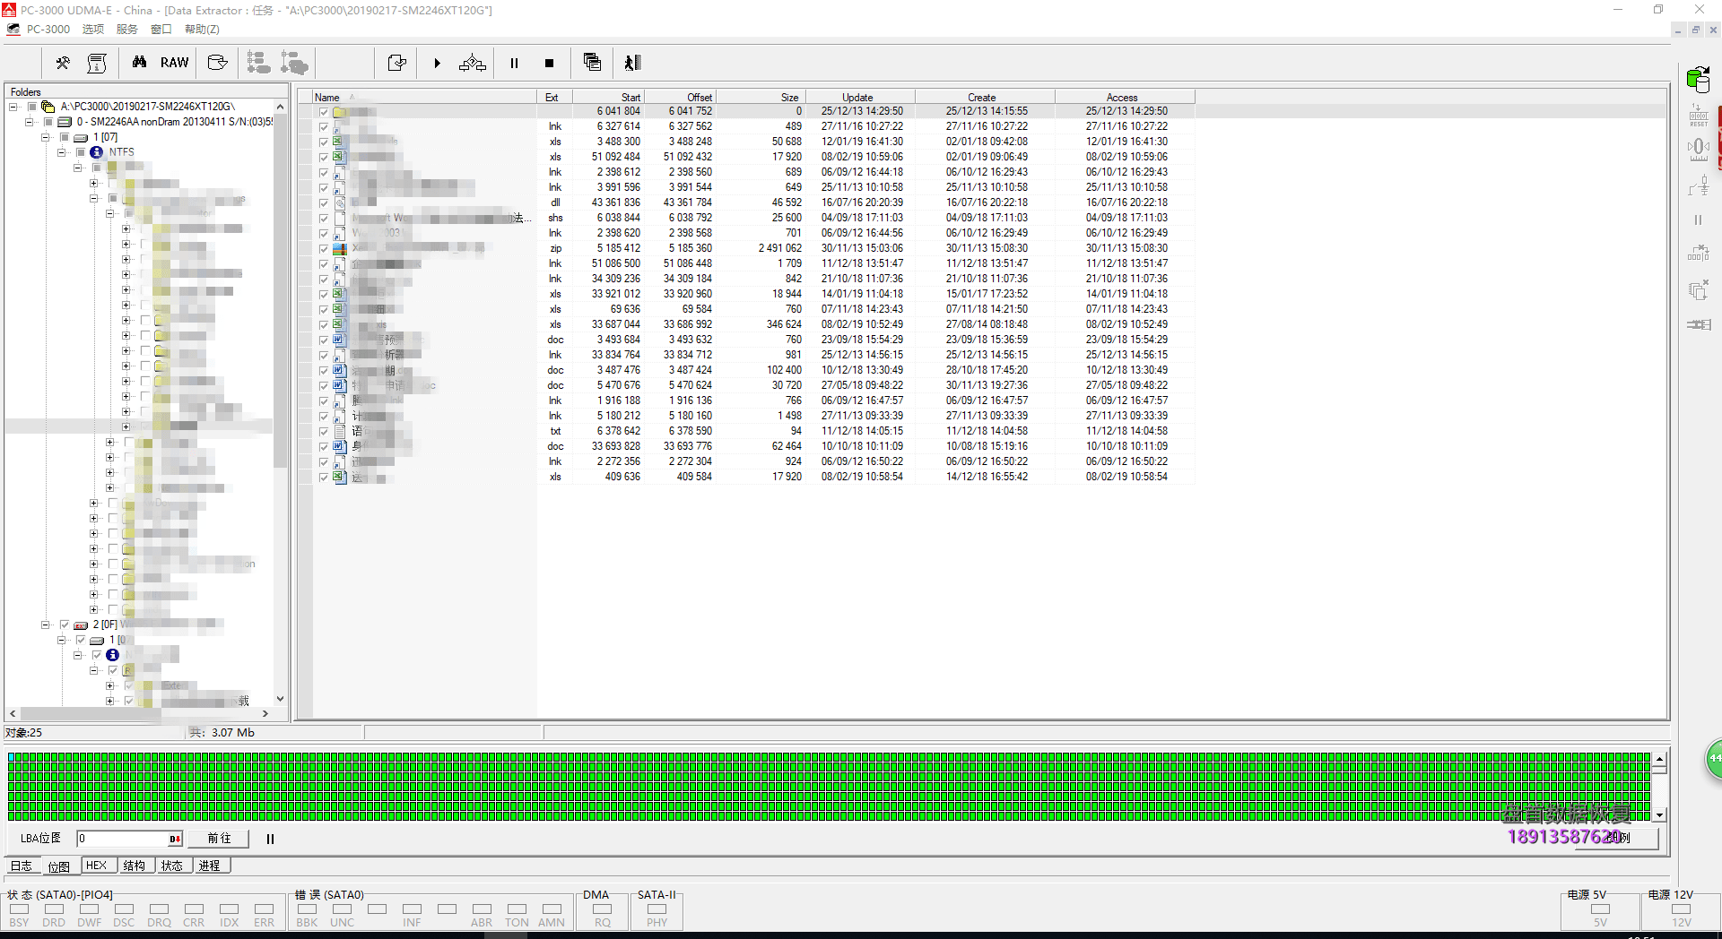1722x939 pixels.
Task: Collapse the A:\PC3000 root tree node
Action: (13, 107)
